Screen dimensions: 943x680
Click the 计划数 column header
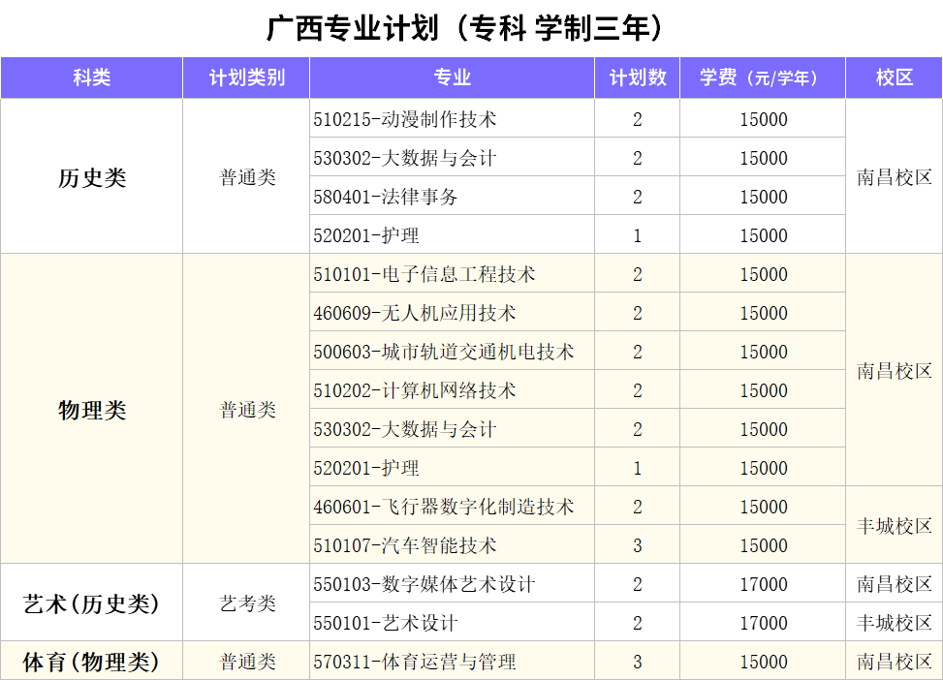coord(637,78)
